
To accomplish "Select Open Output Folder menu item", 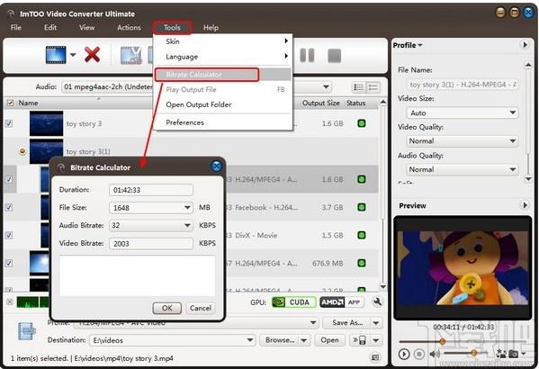I will (223, 104).
